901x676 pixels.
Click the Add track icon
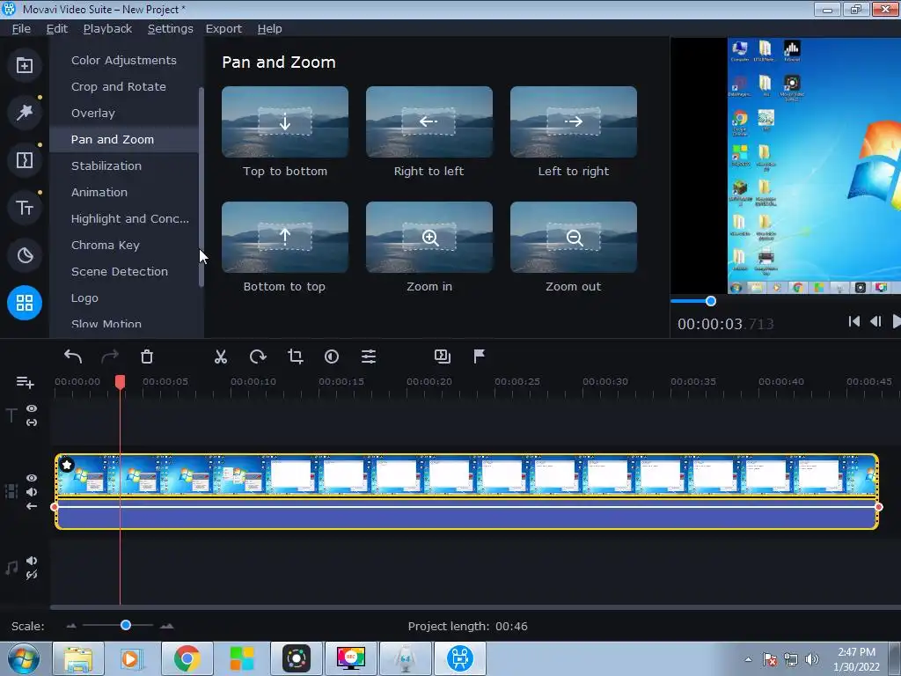[26, 382]
